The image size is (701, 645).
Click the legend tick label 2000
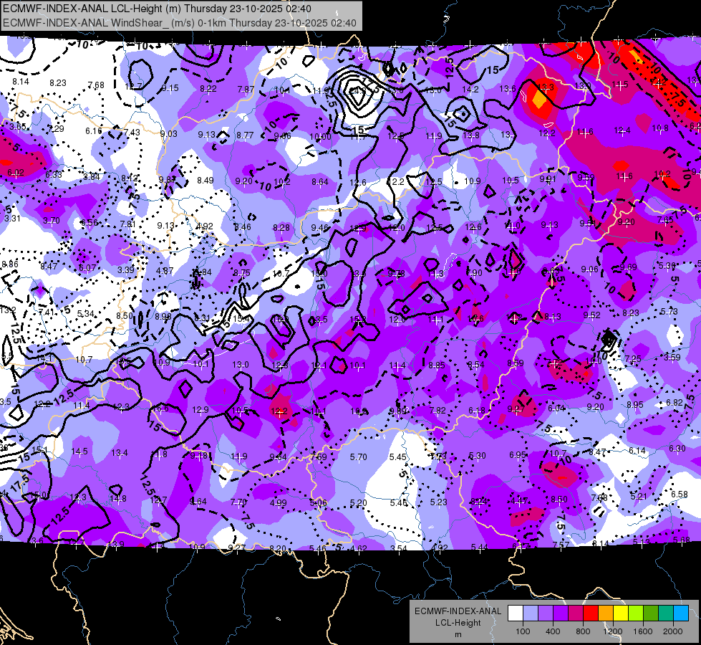[673, 631]
